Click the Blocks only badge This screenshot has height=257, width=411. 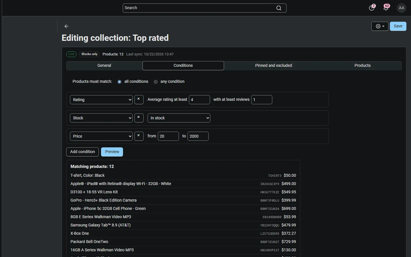[89, 54]
